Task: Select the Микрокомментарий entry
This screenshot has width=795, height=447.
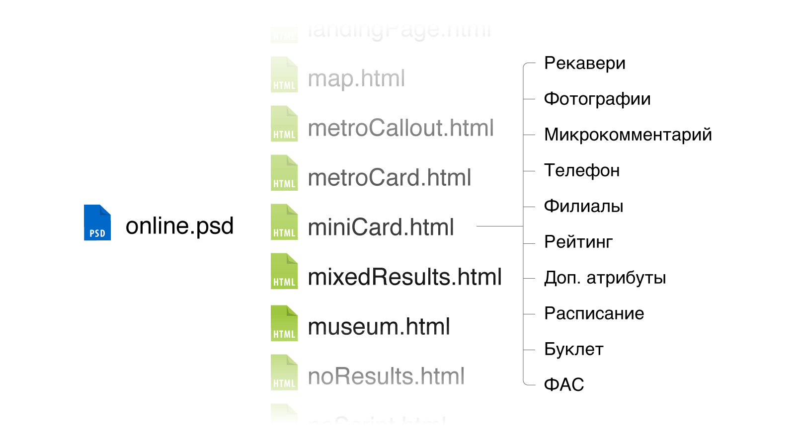Action: pyautogui.click(x=628, y=135)
